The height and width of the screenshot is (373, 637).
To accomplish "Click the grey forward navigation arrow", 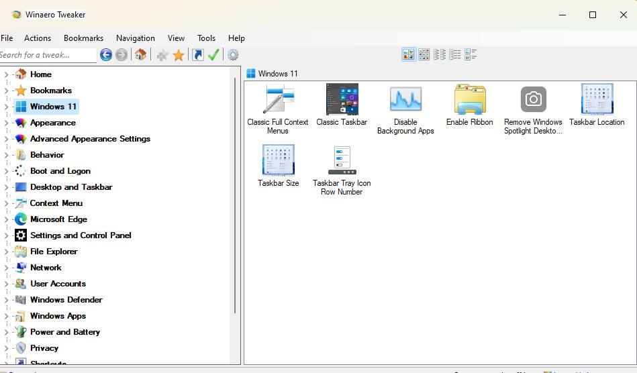I will (x=121, y=54).
